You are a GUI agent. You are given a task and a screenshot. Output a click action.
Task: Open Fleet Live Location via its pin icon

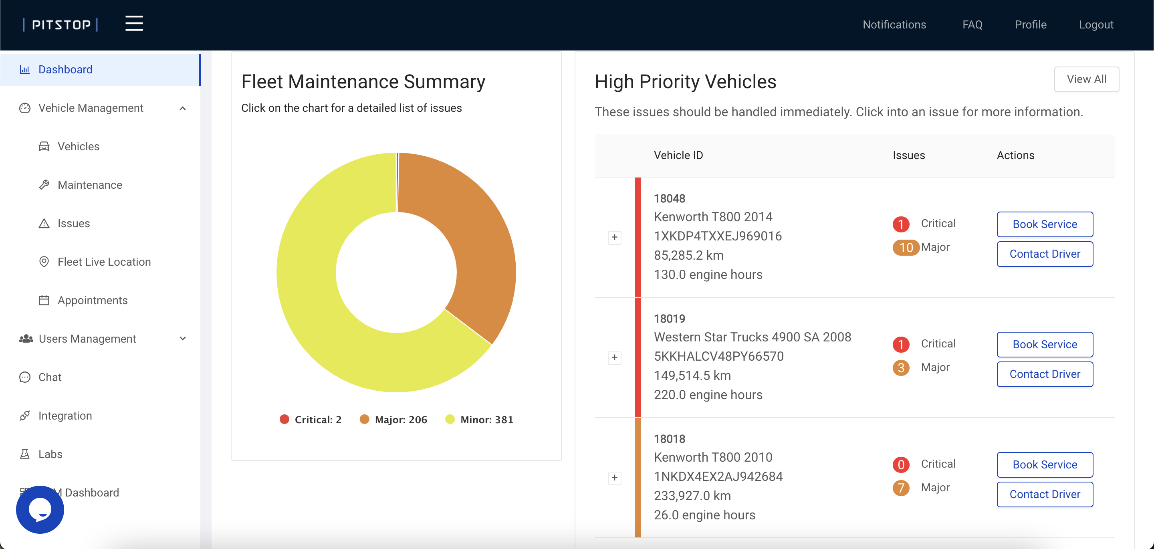pos(44,262)
